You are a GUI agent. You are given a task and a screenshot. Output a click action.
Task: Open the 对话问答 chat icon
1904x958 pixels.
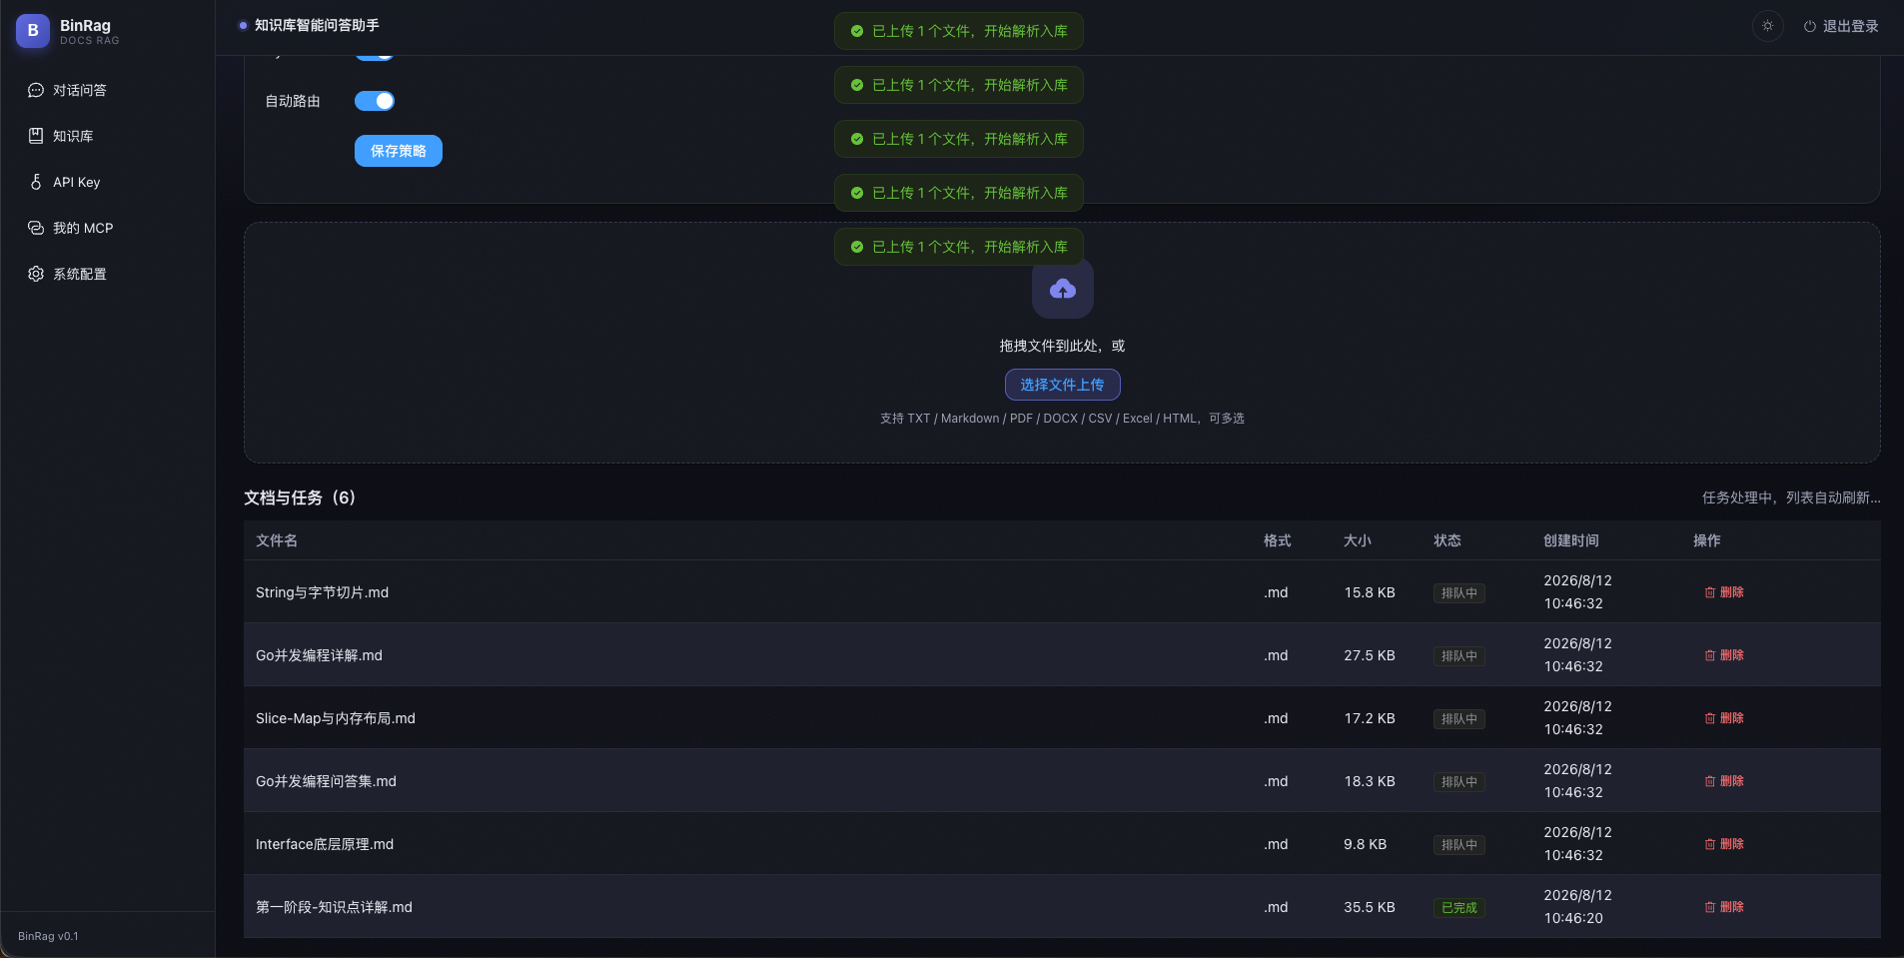tap(36, 90)
